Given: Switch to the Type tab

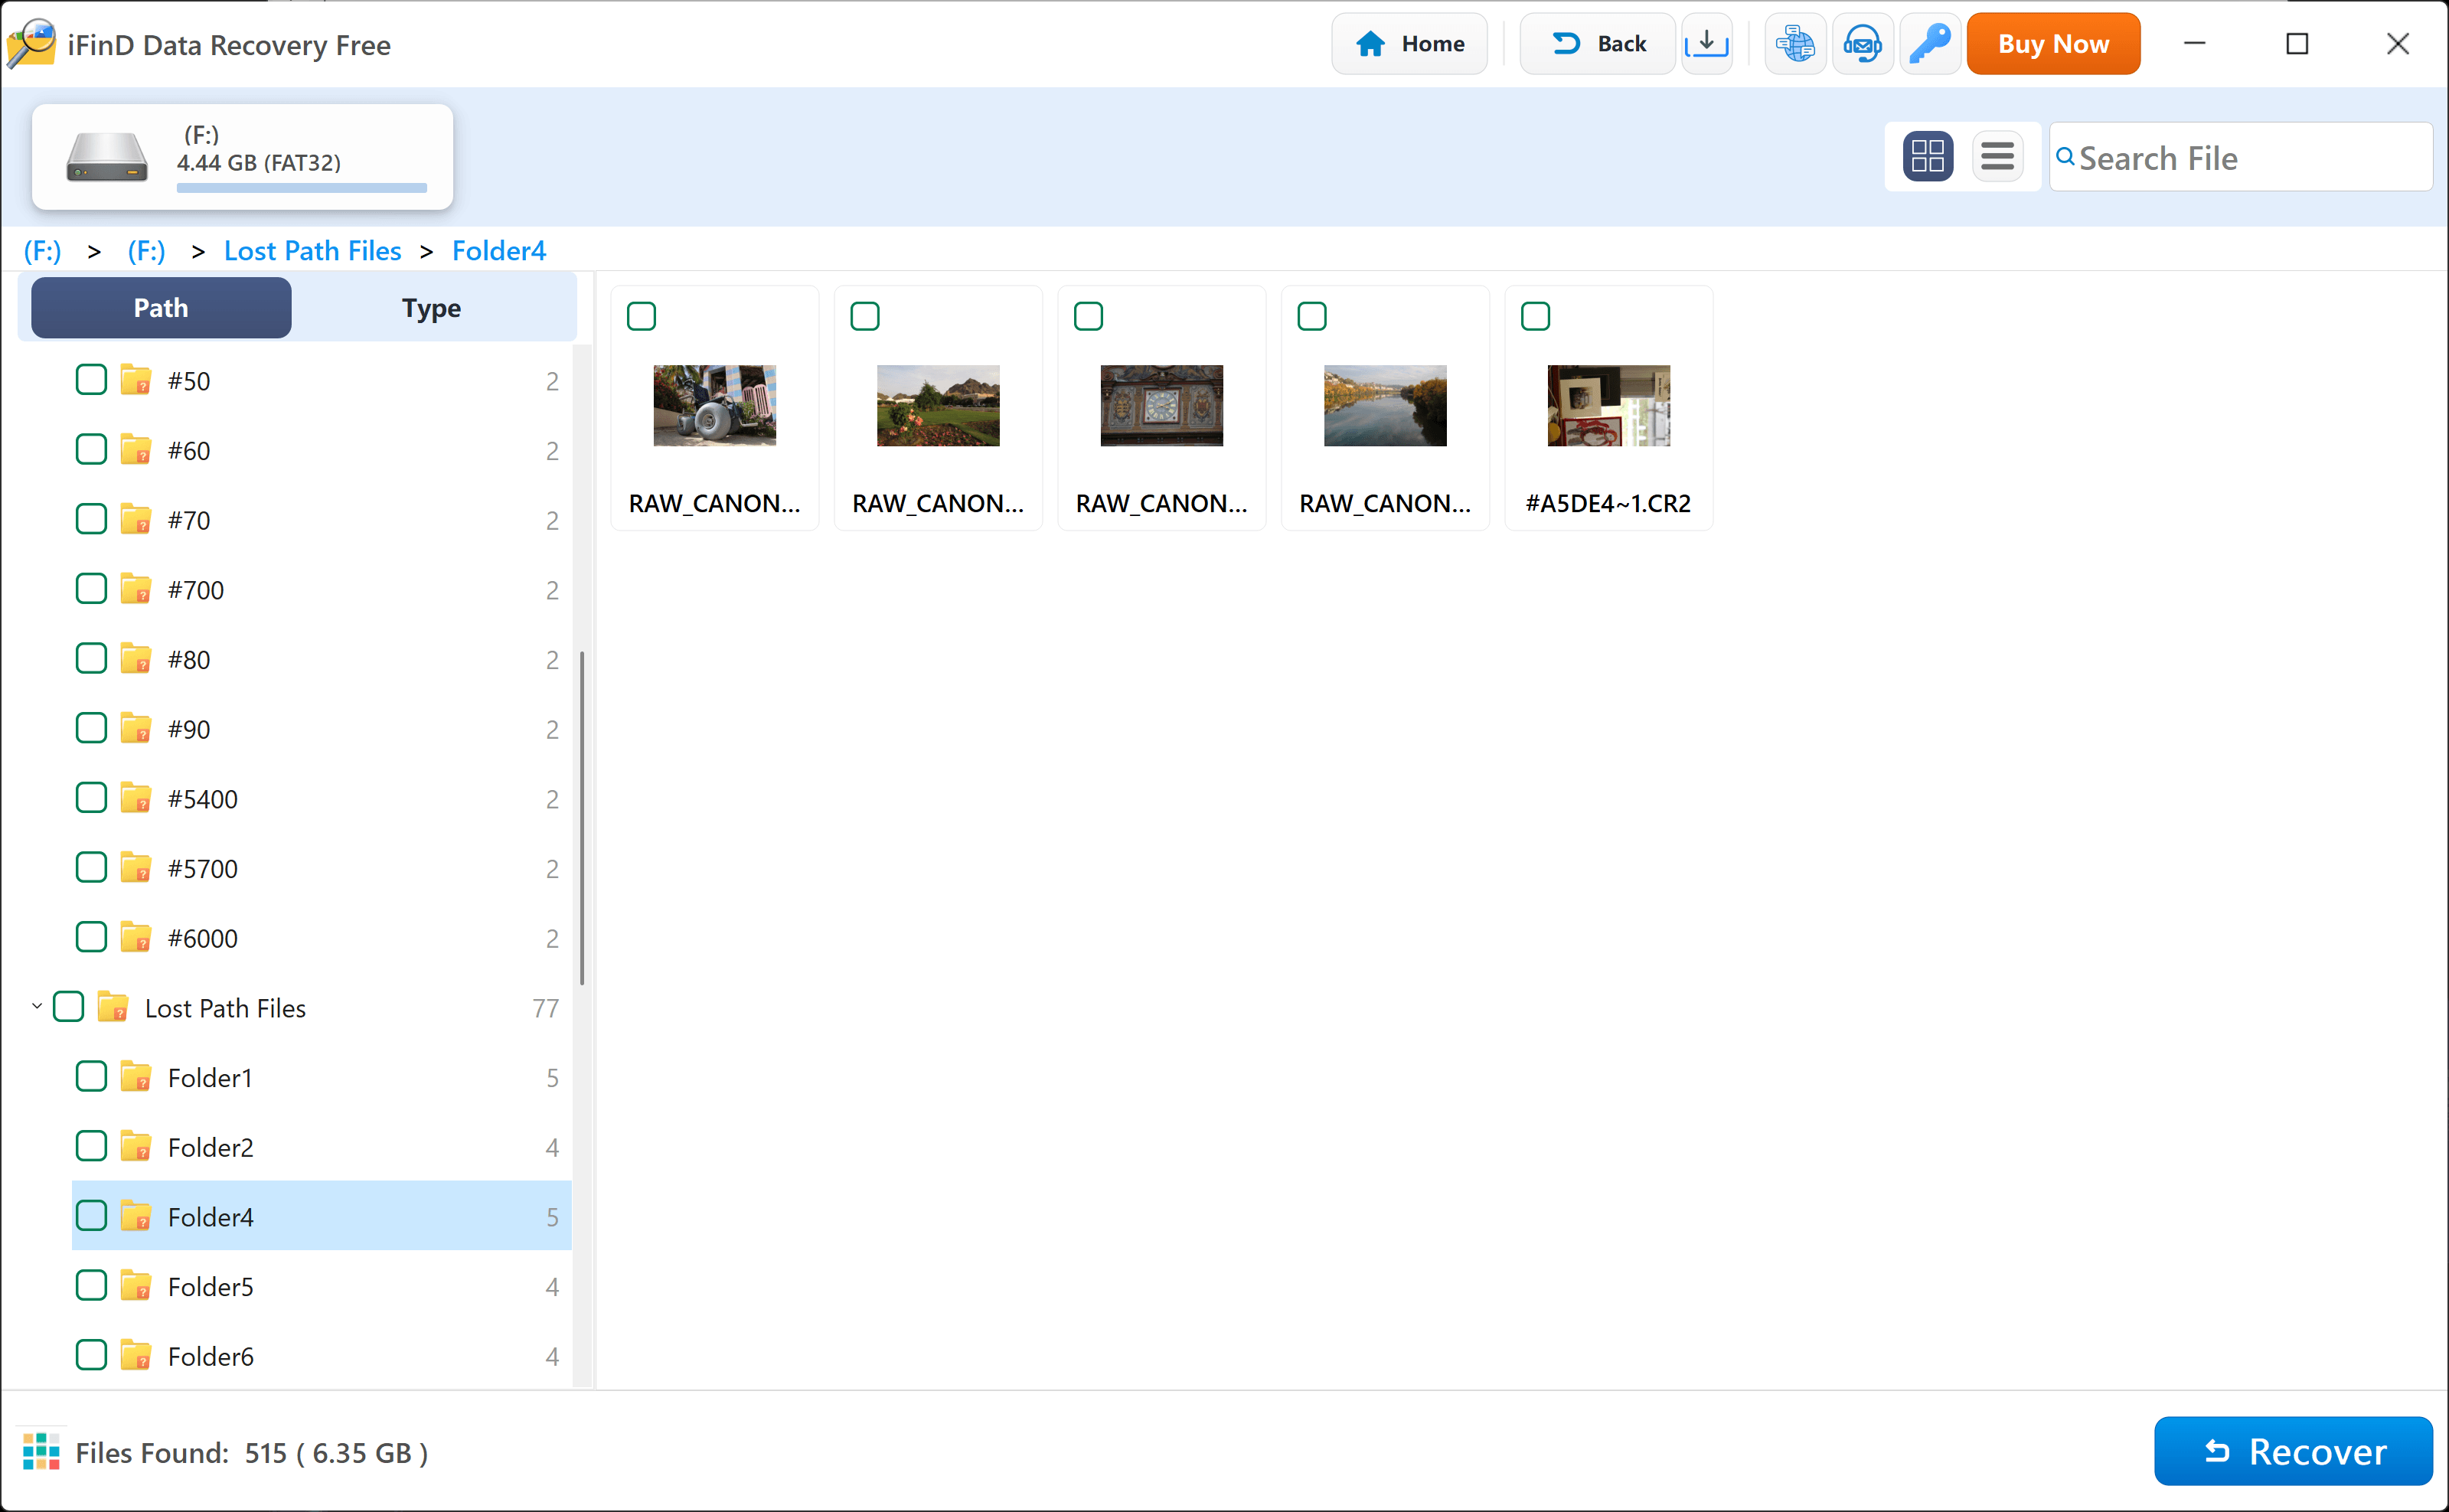Looking at the screenshot, I should 431,308.
